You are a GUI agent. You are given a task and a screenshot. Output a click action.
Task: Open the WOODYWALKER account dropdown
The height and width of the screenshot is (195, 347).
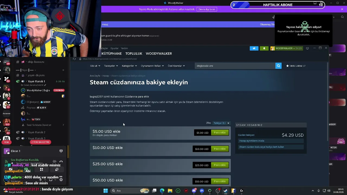(286, 48)
